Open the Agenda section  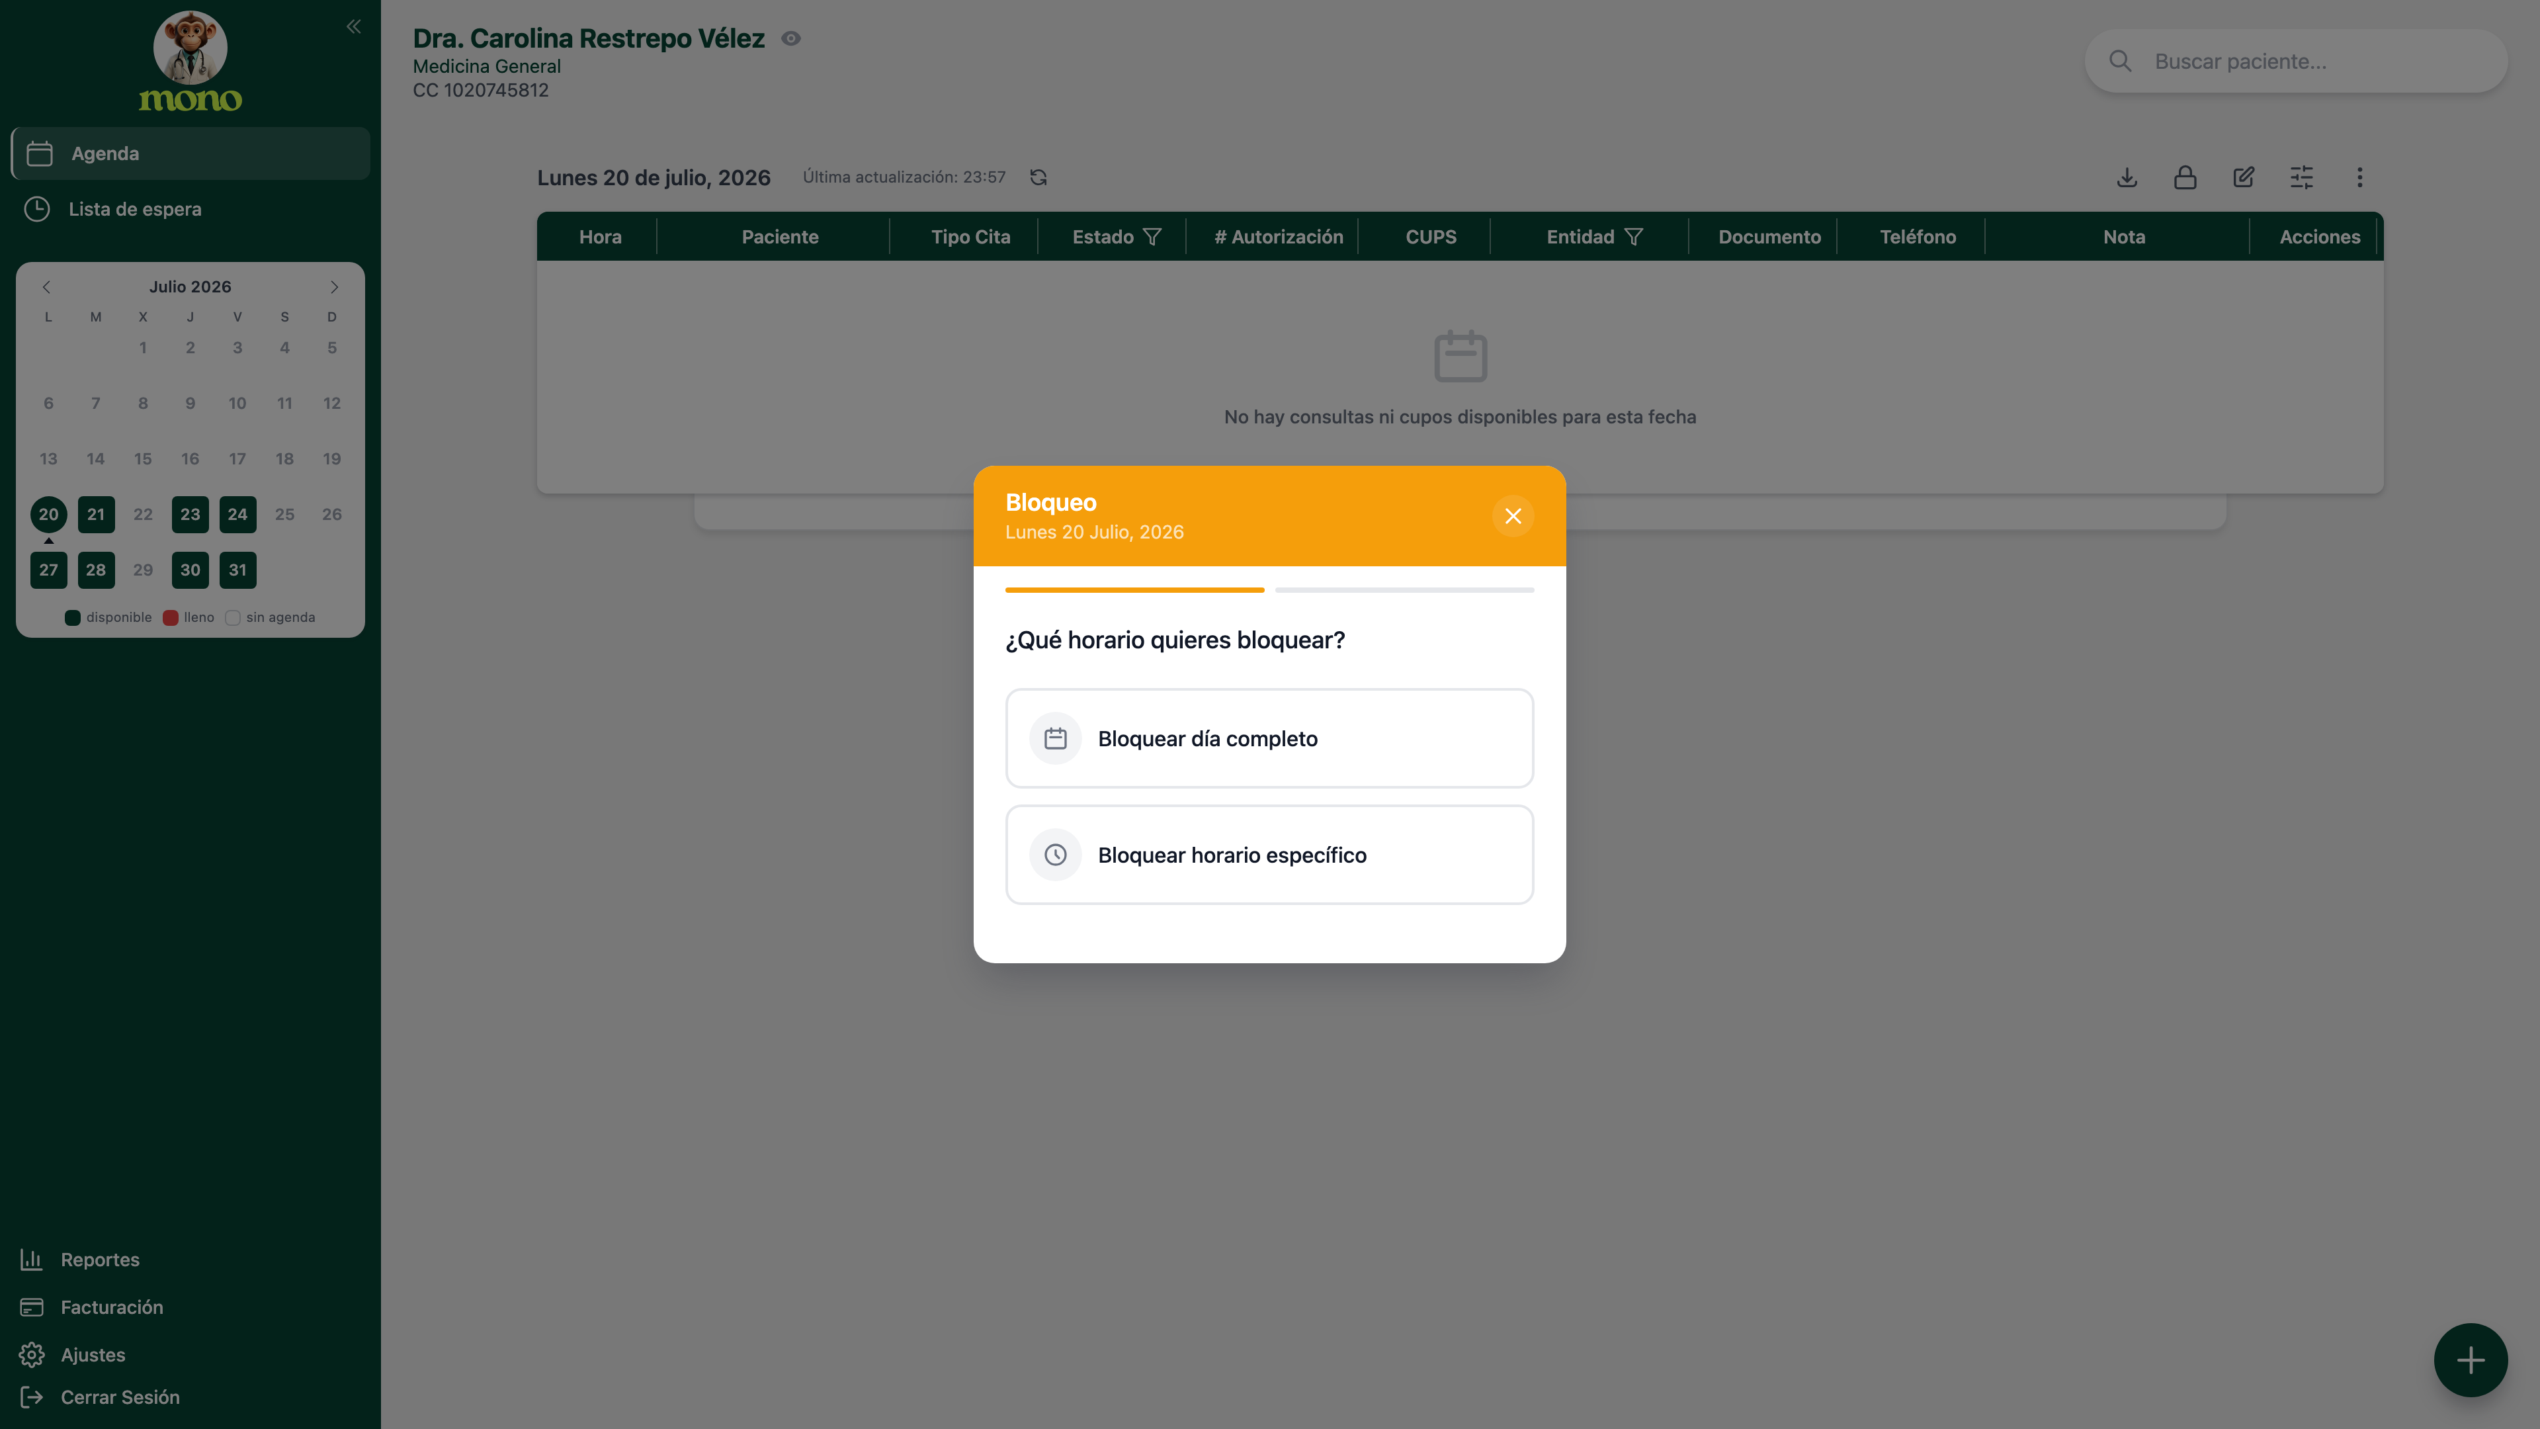pyautogui.click(x=190, y=153)
